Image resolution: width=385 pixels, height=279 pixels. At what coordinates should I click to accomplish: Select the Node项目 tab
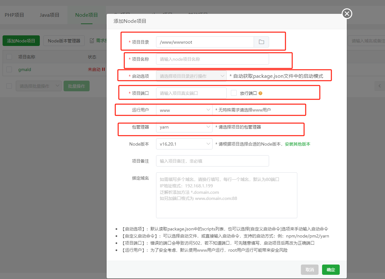pyautogui.click(x=86, y=15)
